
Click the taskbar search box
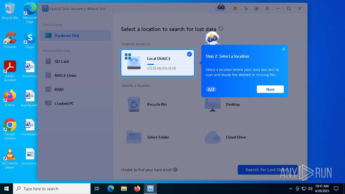tap(52, 189)
